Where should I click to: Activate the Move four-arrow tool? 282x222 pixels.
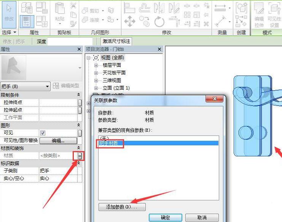(130, 21)
